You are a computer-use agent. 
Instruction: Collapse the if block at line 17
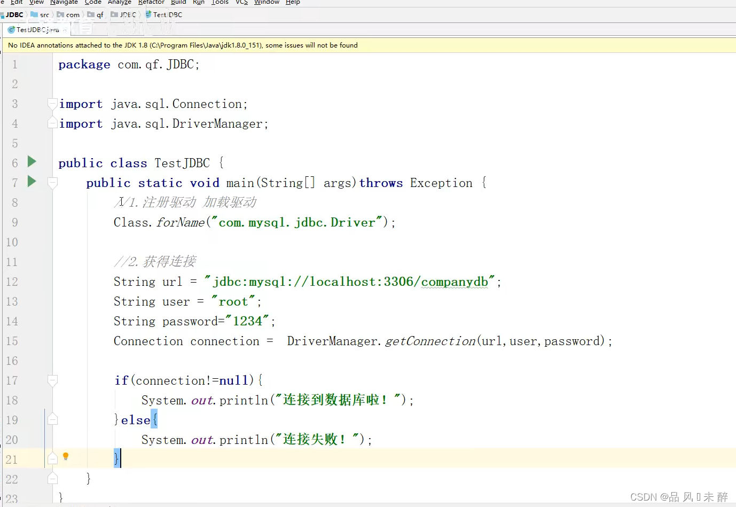[52, 380]
